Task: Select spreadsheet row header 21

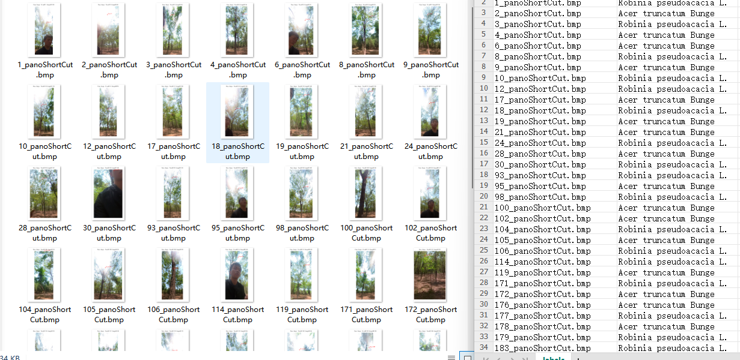Action: pyautogui.click(x=483, y=207)
